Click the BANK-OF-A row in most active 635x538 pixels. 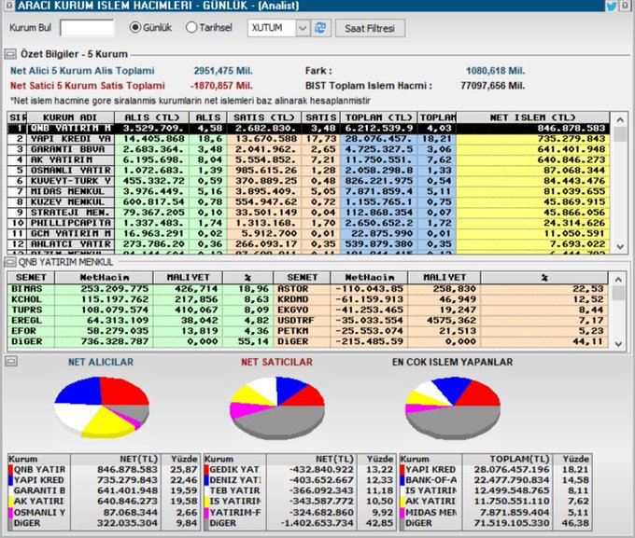click(x=495, y=480)
